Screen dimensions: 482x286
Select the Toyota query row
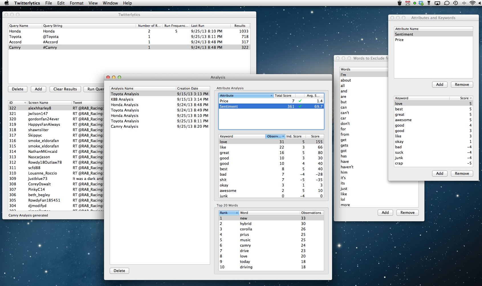click(129, 36)
